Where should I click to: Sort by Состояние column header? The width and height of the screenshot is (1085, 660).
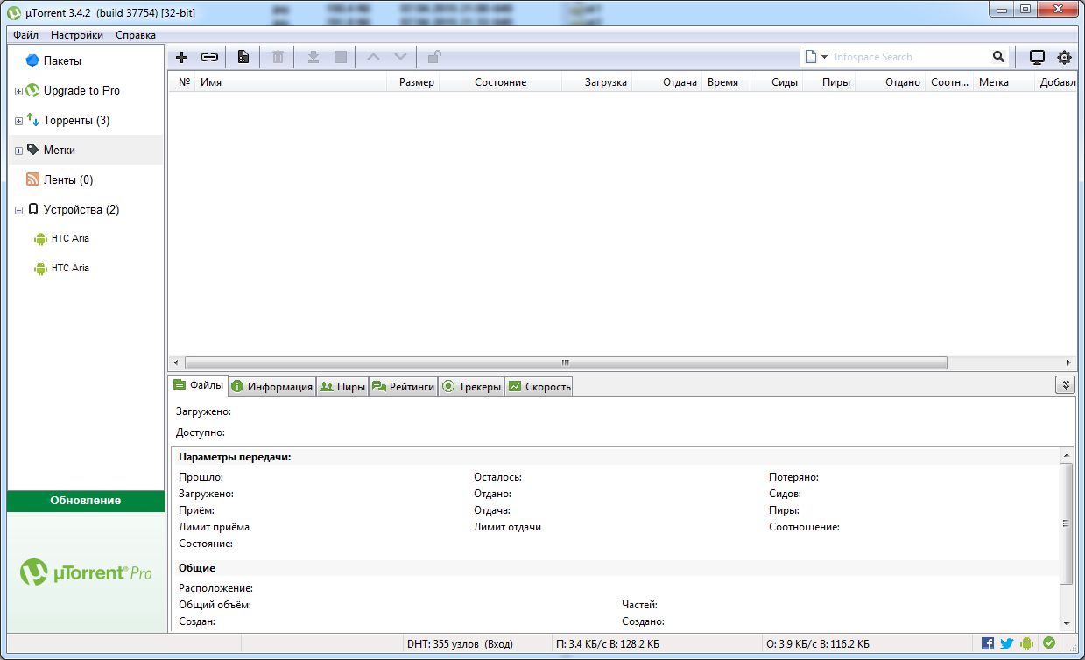click(x=500, y=82)
